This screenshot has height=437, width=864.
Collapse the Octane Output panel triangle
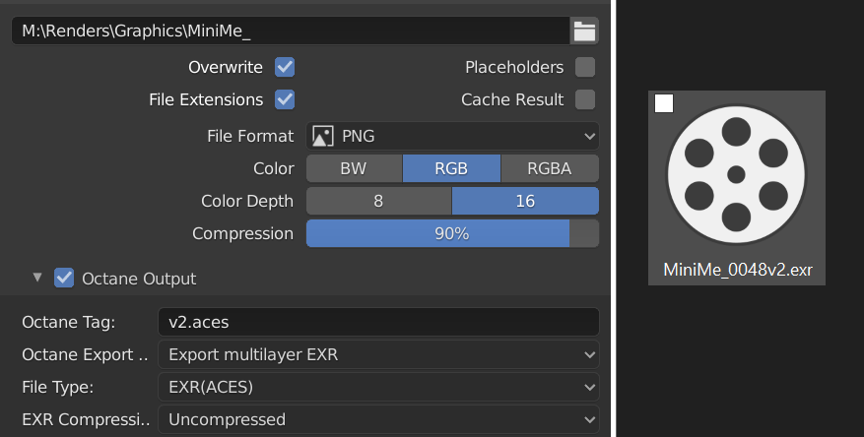37,278
